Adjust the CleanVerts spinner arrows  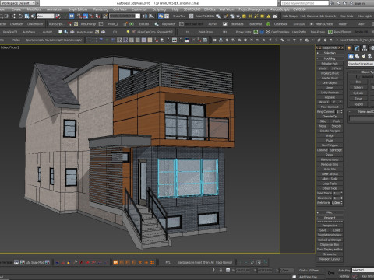[341, 198]
